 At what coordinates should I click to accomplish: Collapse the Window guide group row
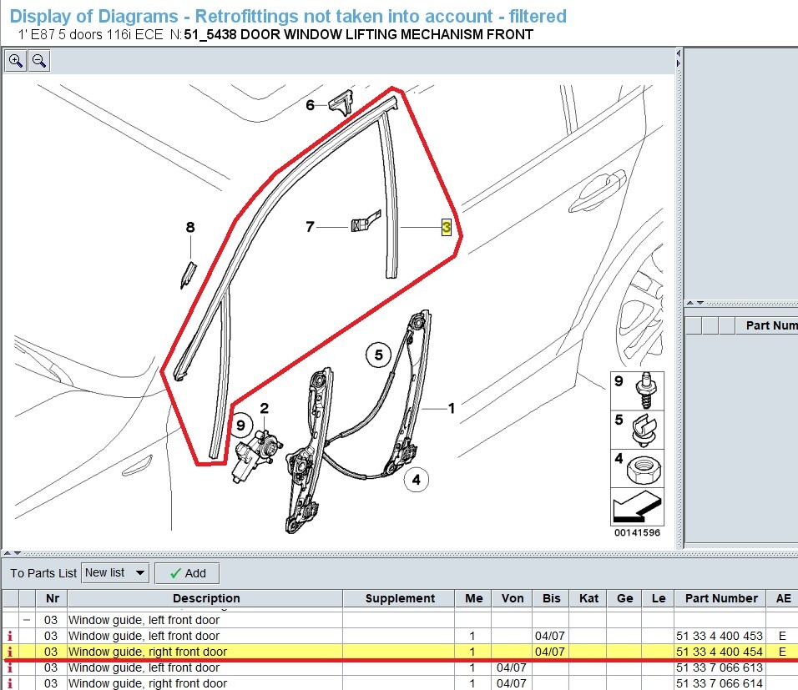[x=27, y=620]
